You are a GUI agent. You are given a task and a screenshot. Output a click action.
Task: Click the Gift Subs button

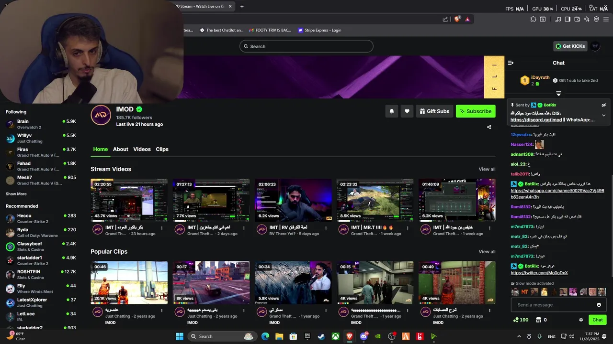click(434, 111)
